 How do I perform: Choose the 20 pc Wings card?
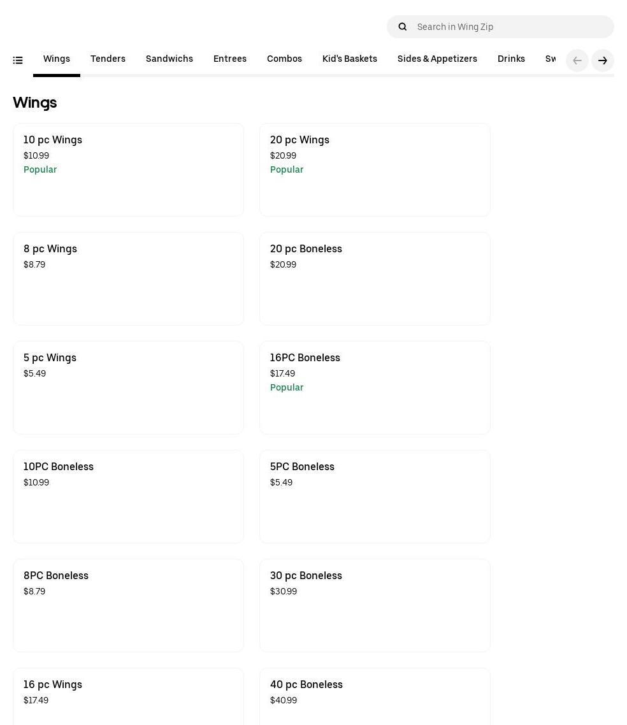click(375, 169)
